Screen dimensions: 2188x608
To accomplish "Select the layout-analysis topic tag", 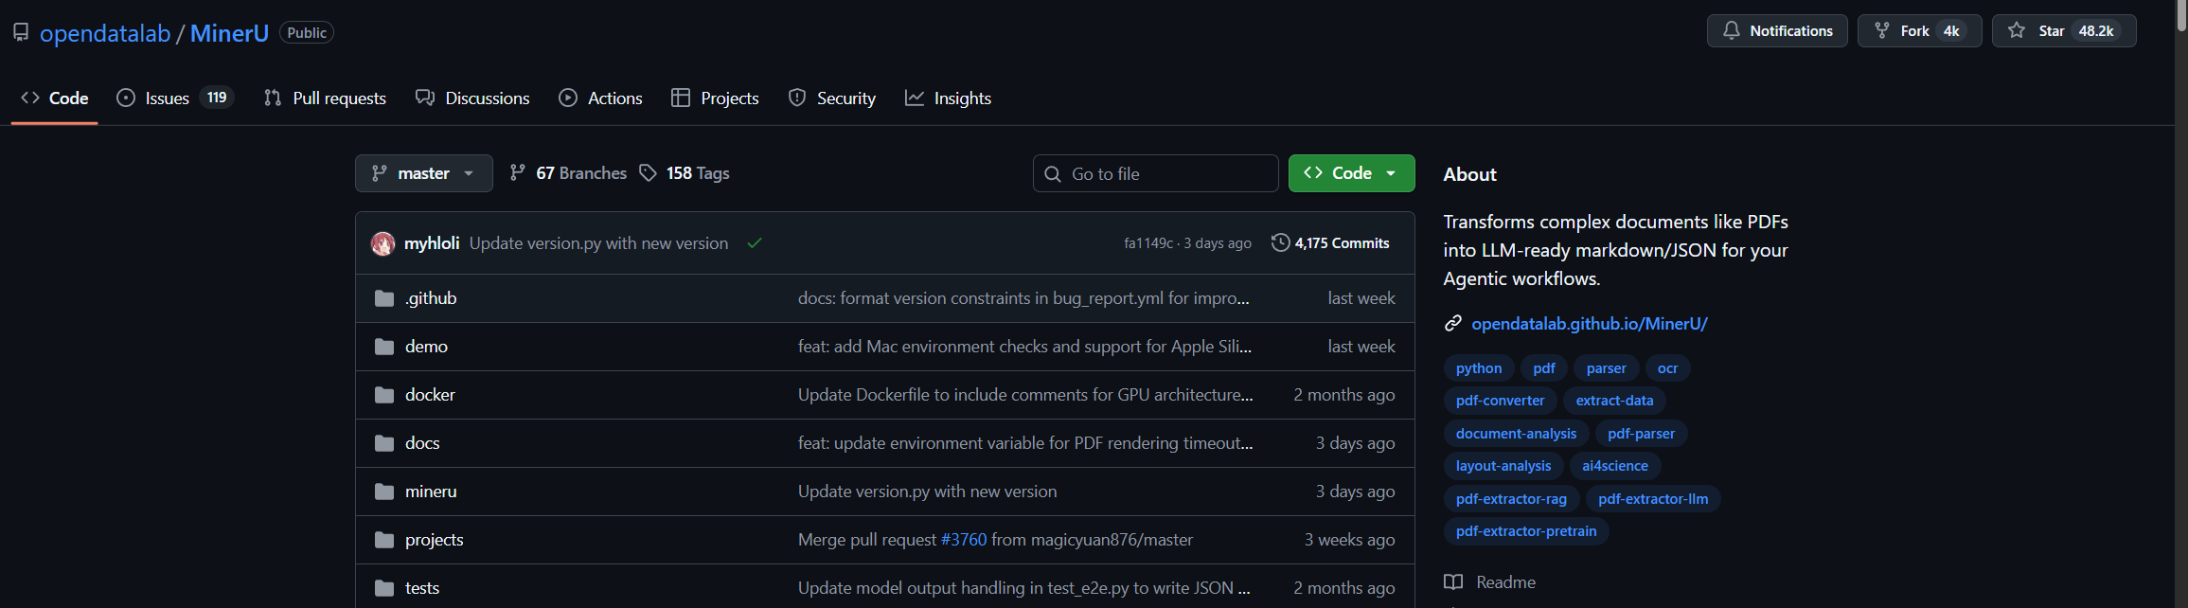I will coord(1503,466).
